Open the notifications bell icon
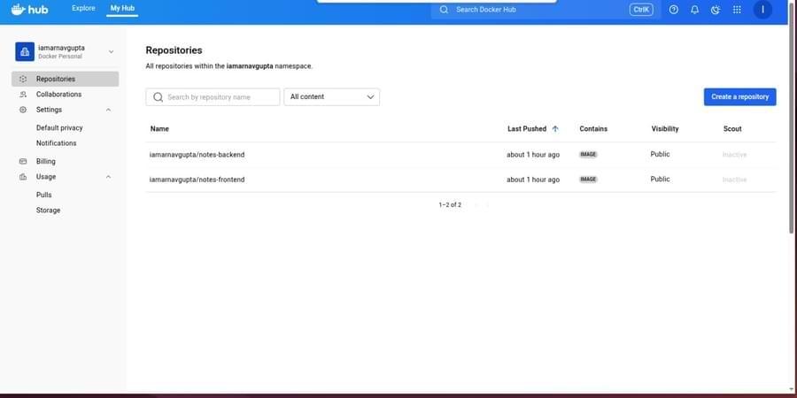Screen dimensions: 797x398 tap(695, 10)
